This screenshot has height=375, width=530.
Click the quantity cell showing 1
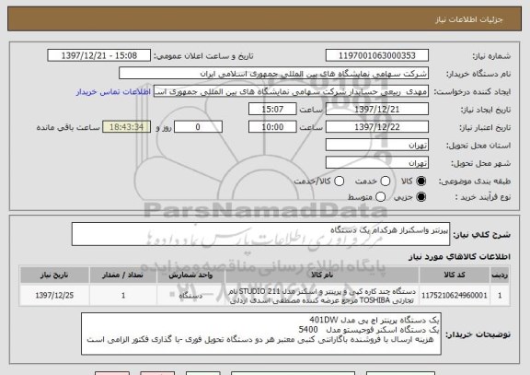(x=123, y=296)
